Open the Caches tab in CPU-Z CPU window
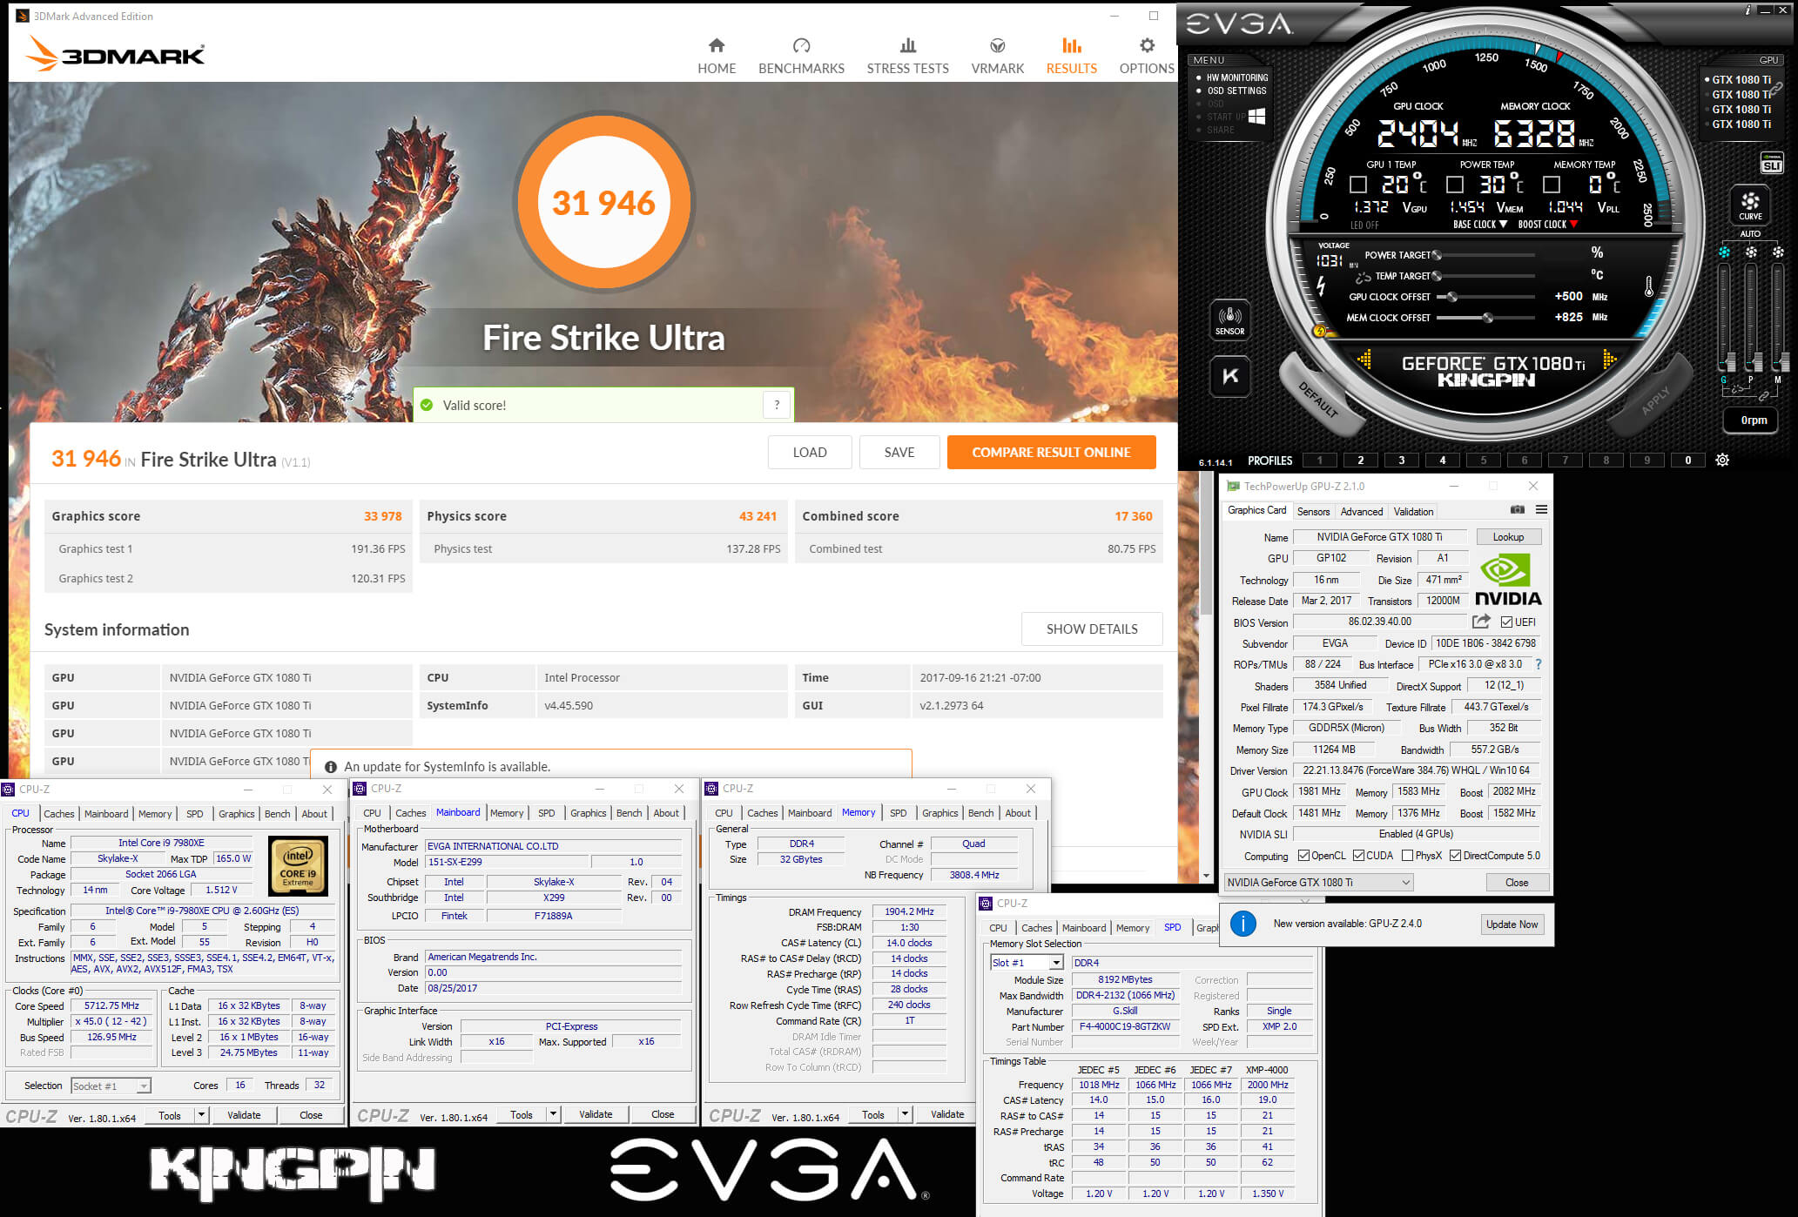The image size is (1798, 1217). point(59,814)
